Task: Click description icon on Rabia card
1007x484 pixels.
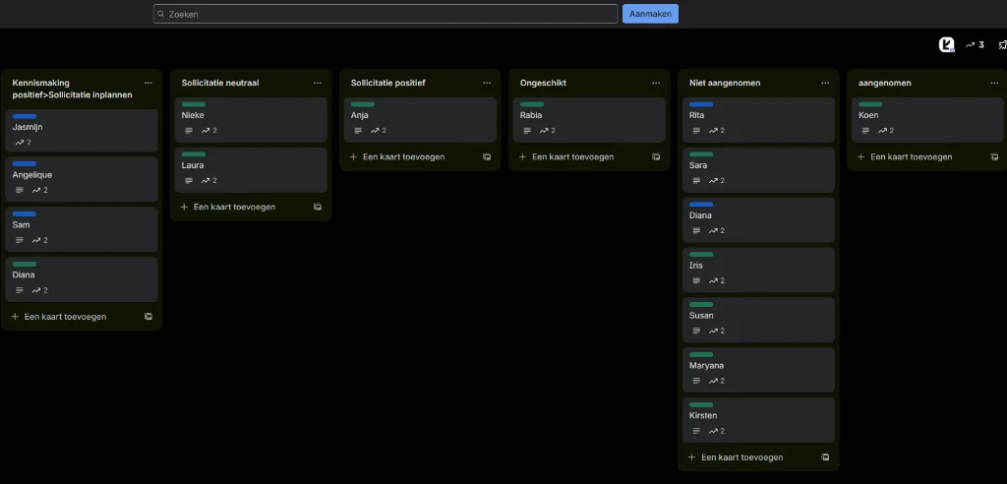Action: [x=527, y=131]
